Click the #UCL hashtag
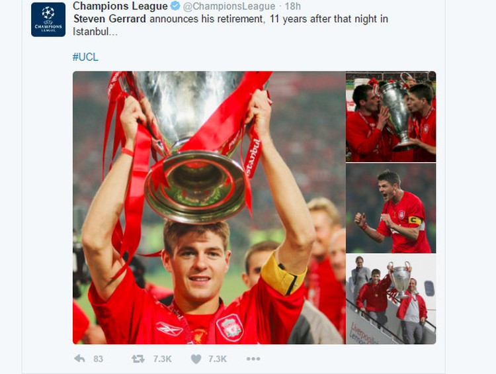Image resolution: width=496 pixels, height=374 pixels. 85,57
